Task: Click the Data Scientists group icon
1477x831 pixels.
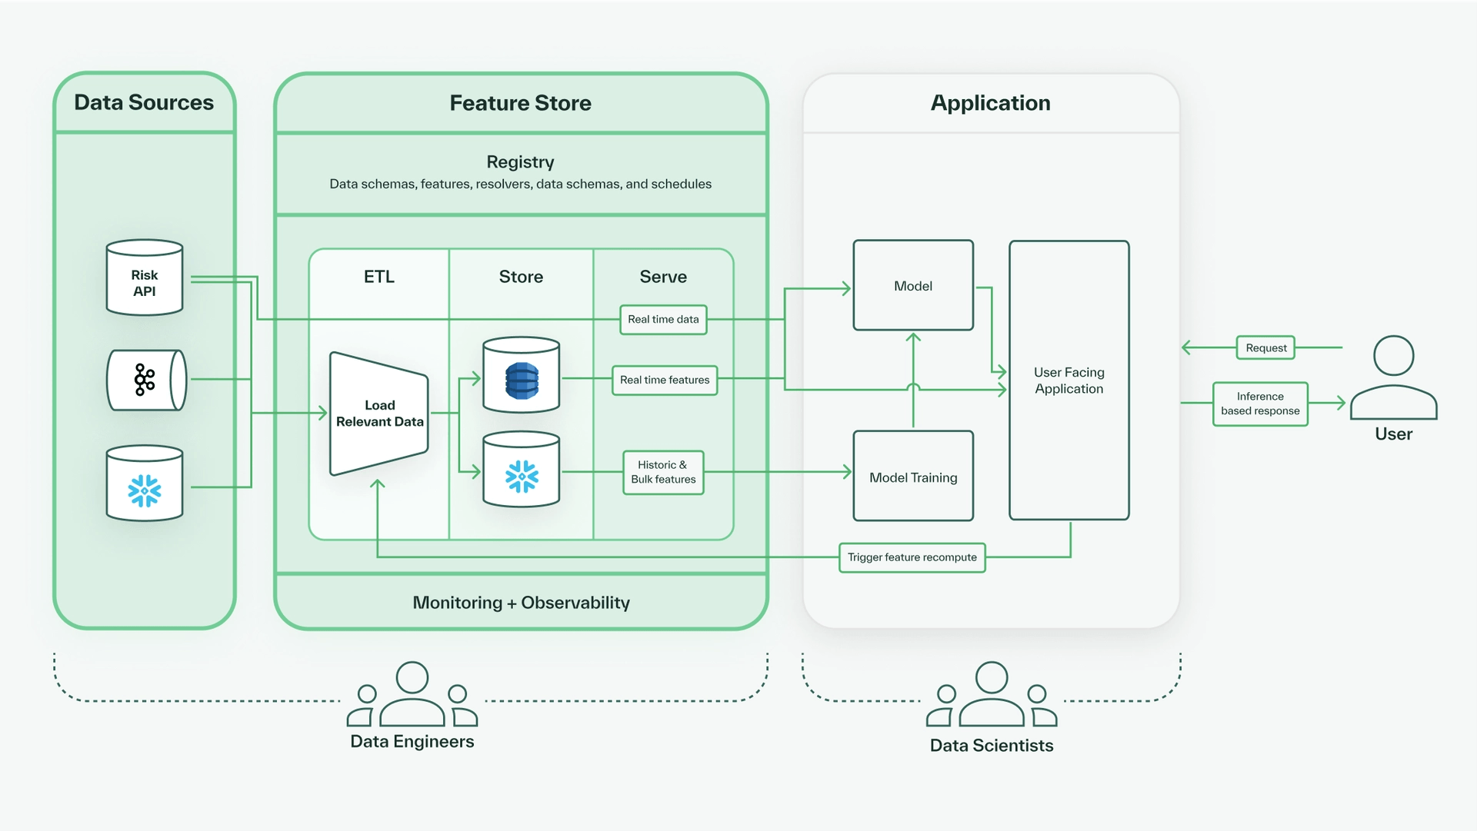Action: 992,695
